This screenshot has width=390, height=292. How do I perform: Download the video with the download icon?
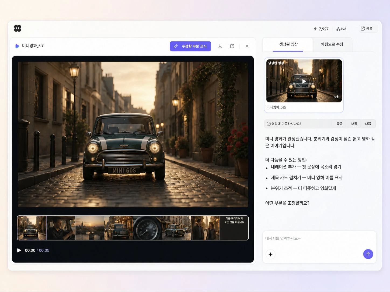coord(220,46)
